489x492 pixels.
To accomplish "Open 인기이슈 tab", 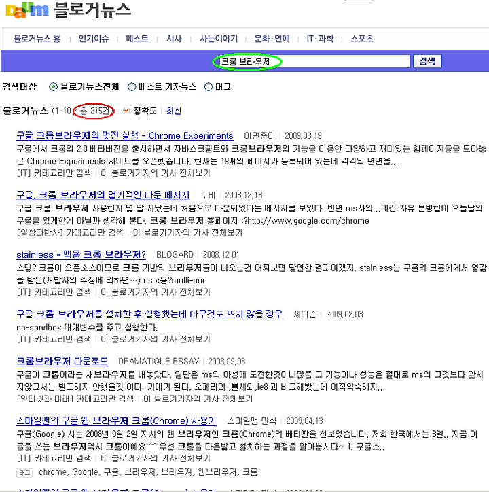I will [x=94, y=39].
